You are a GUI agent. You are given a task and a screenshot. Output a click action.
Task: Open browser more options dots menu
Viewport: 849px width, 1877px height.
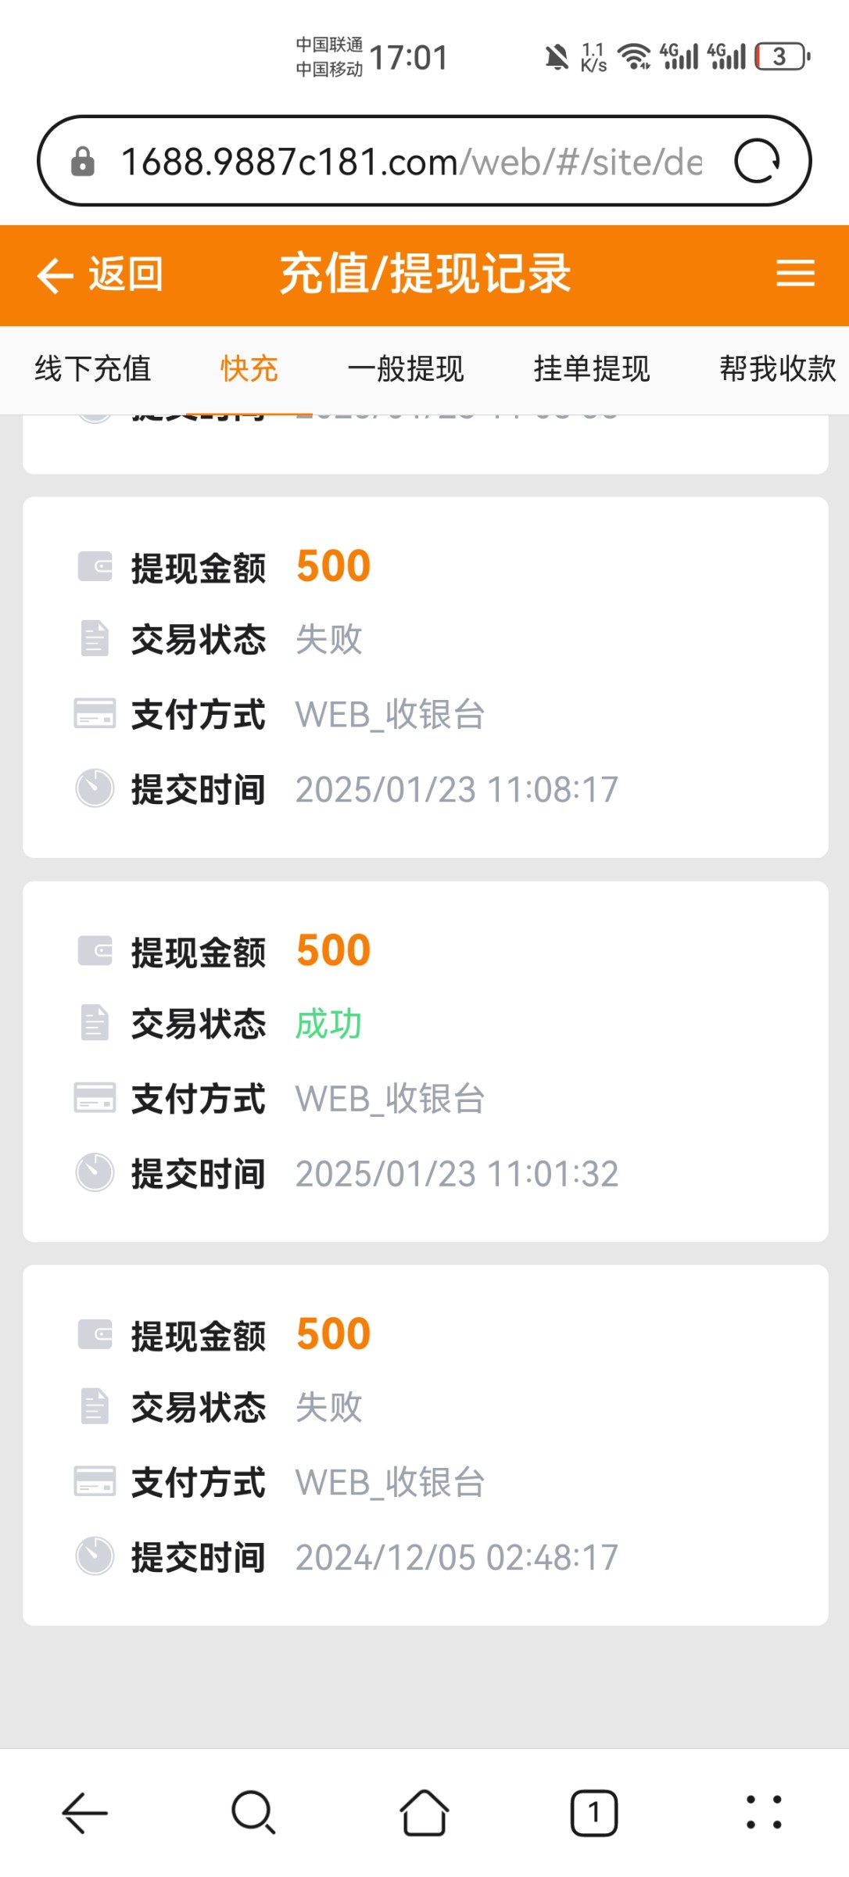pos(763,1813)
